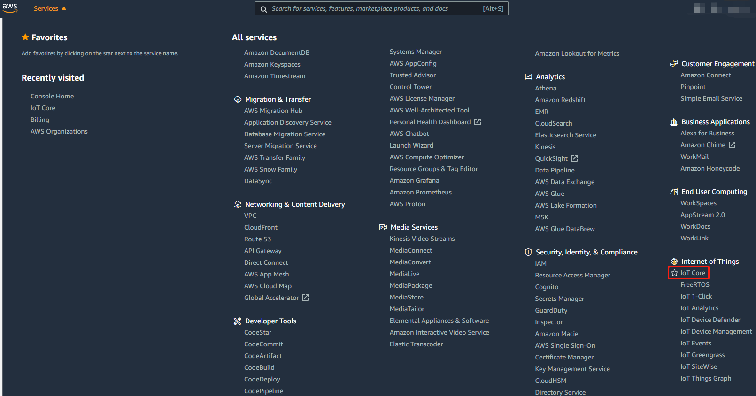The image size is (756, 396).
Task: Open FreeRTOS service
Action: (695, 284)
